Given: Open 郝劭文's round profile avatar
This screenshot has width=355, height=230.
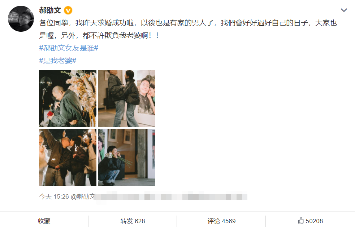Looking at the screenshot, I should tap(21, 19).
